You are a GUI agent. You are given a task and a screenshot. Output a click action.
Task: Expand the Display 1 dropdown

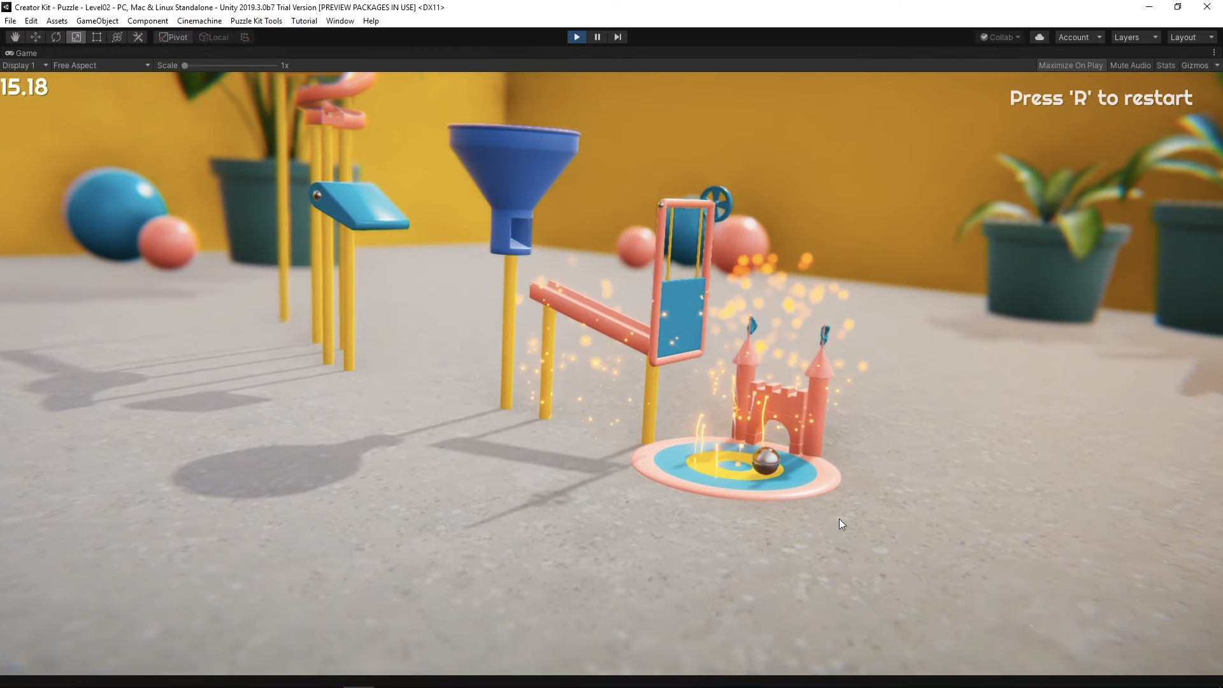25,65
